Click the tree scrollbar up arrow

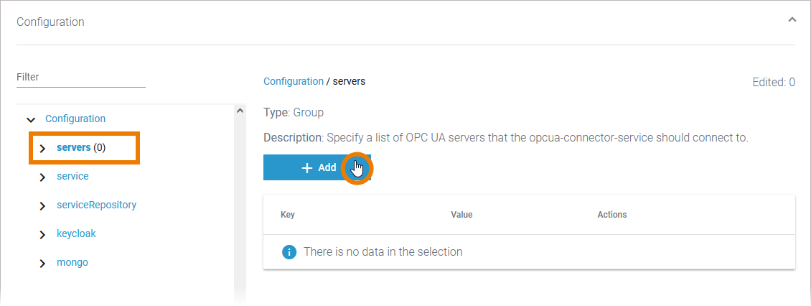tap(240, 111)
